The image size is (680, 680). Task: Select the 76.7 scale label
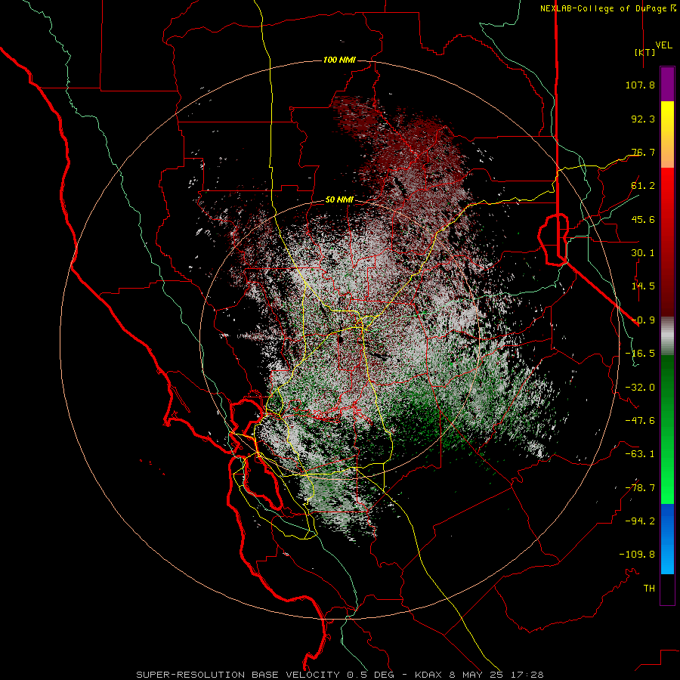pyautogui.click(x=643, y=152)
